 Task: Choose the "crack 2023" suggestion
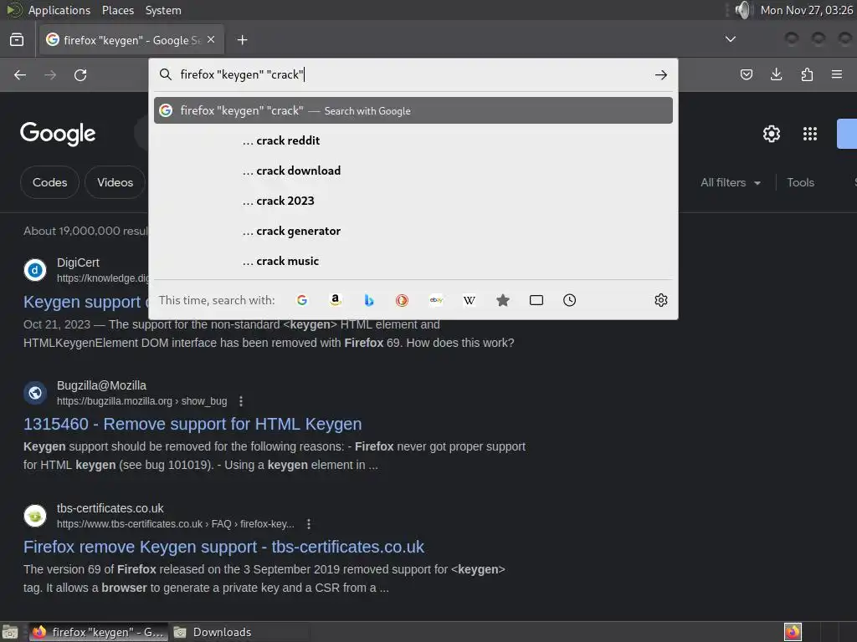(x=413, y=201)
